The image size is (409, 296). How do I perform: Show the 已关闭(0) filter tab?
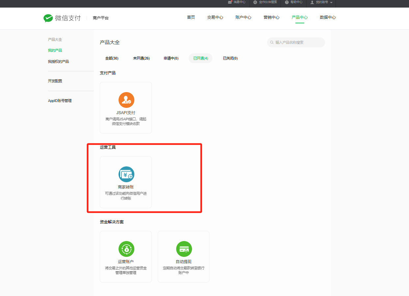click(230, 58)
